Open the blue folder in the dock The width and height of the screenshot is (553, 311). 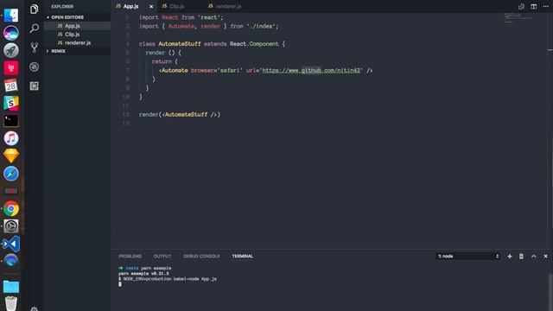(11, 286)
